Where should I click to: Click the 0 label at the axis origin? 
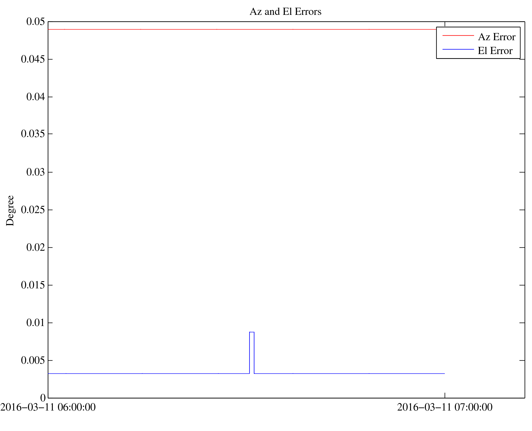click(x=43, y=398)
